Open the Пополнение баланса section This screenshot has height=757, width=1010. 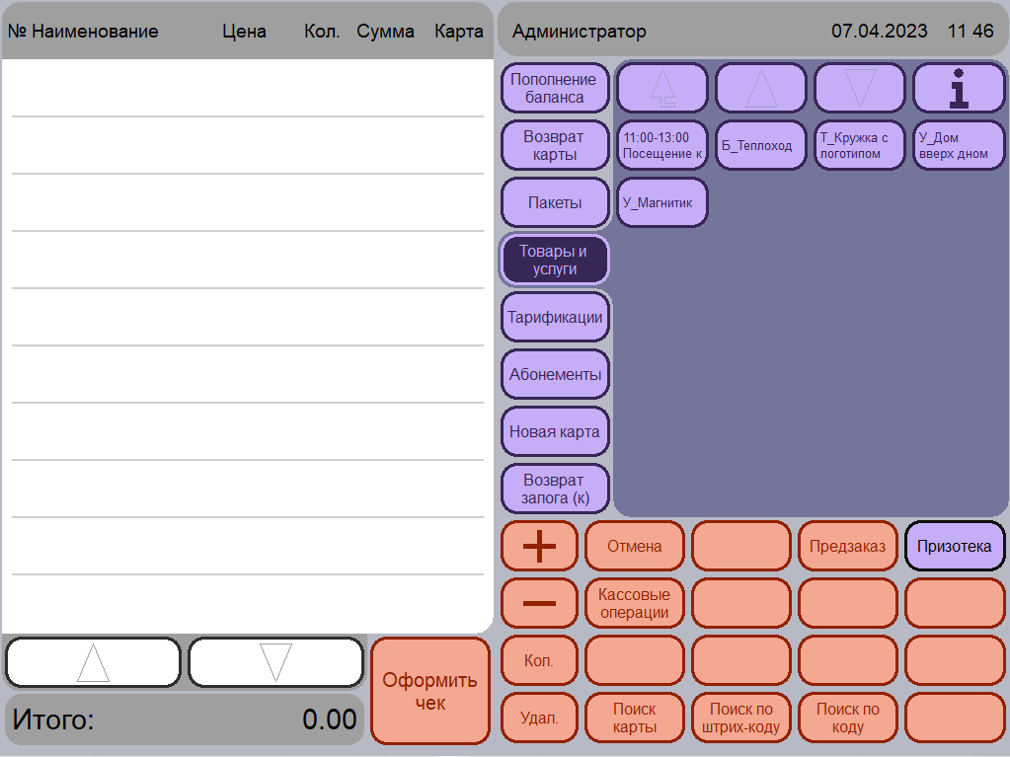(x=555, y=88)
